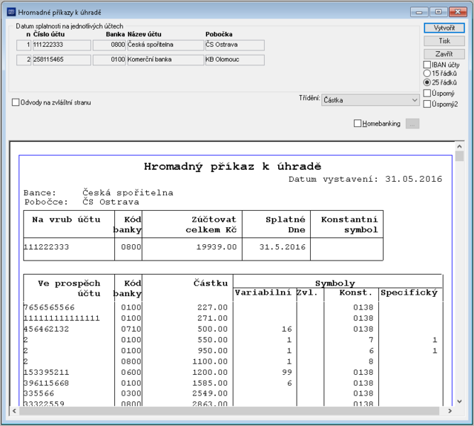The height and width of the screenshot is (426, 474).
Task: Click the Specifický column header
Action: [x=409, y=293]
